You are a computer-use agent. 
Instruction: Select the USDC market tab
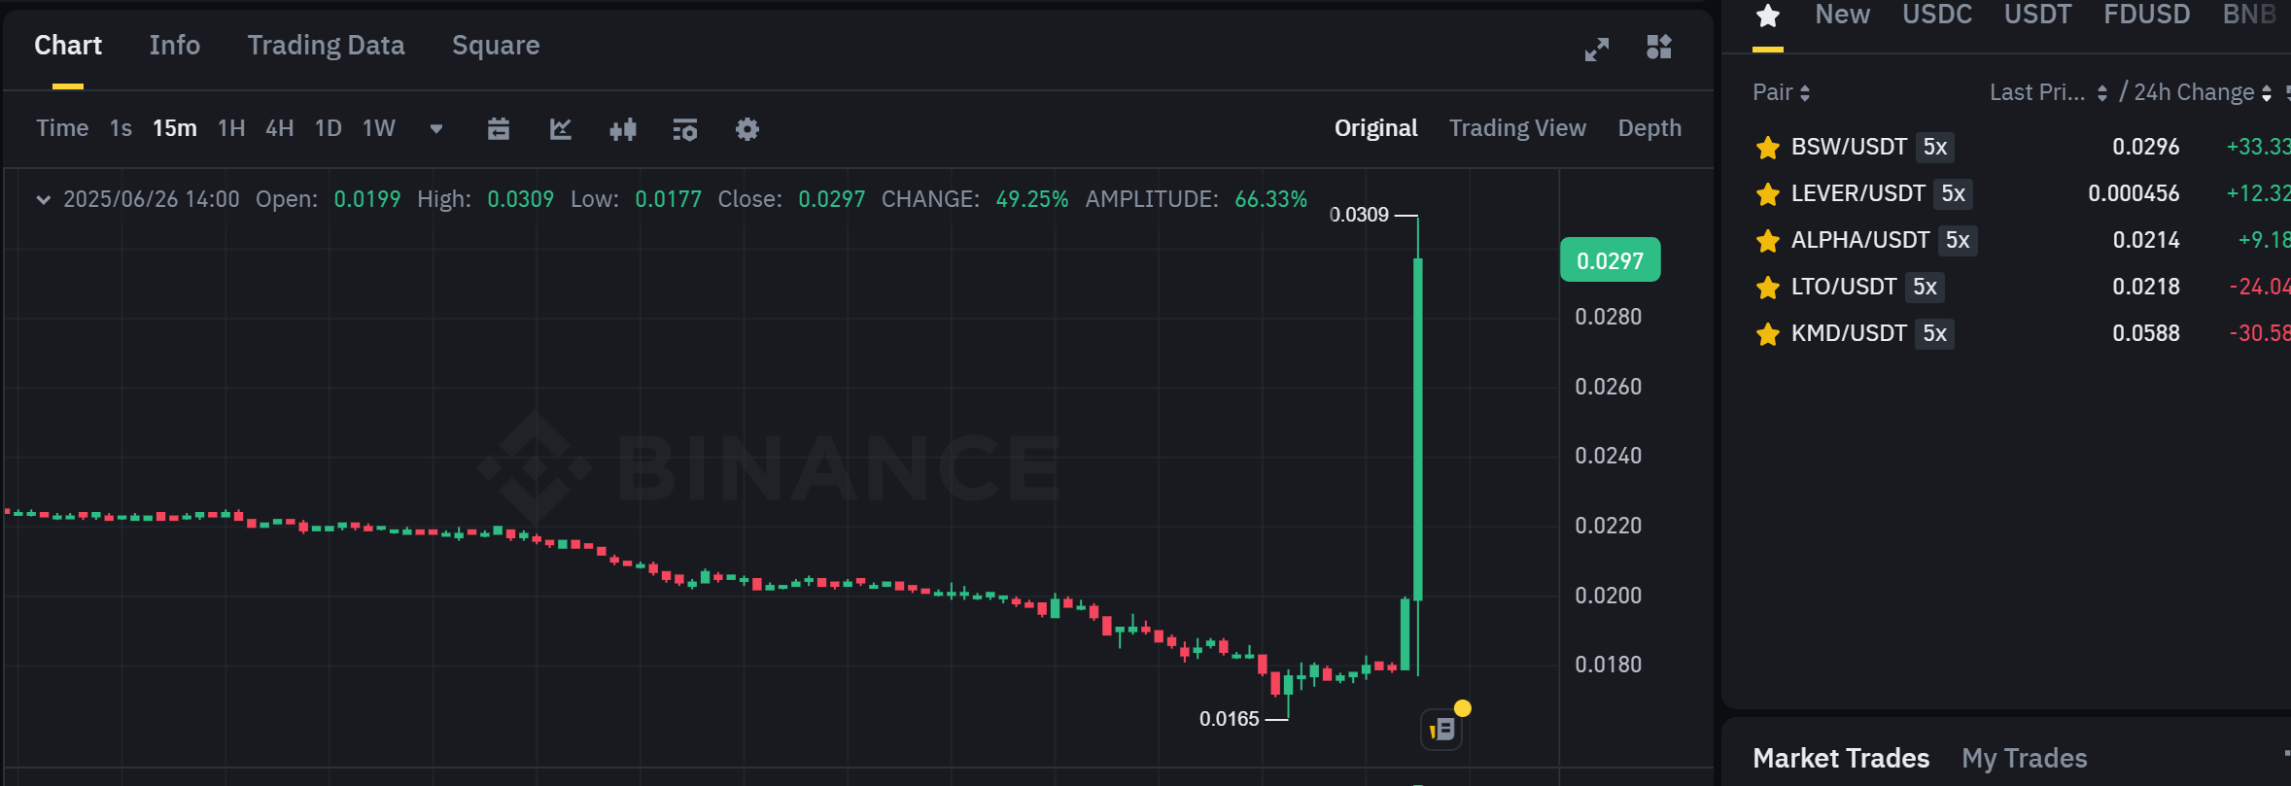pos(1937,15)
